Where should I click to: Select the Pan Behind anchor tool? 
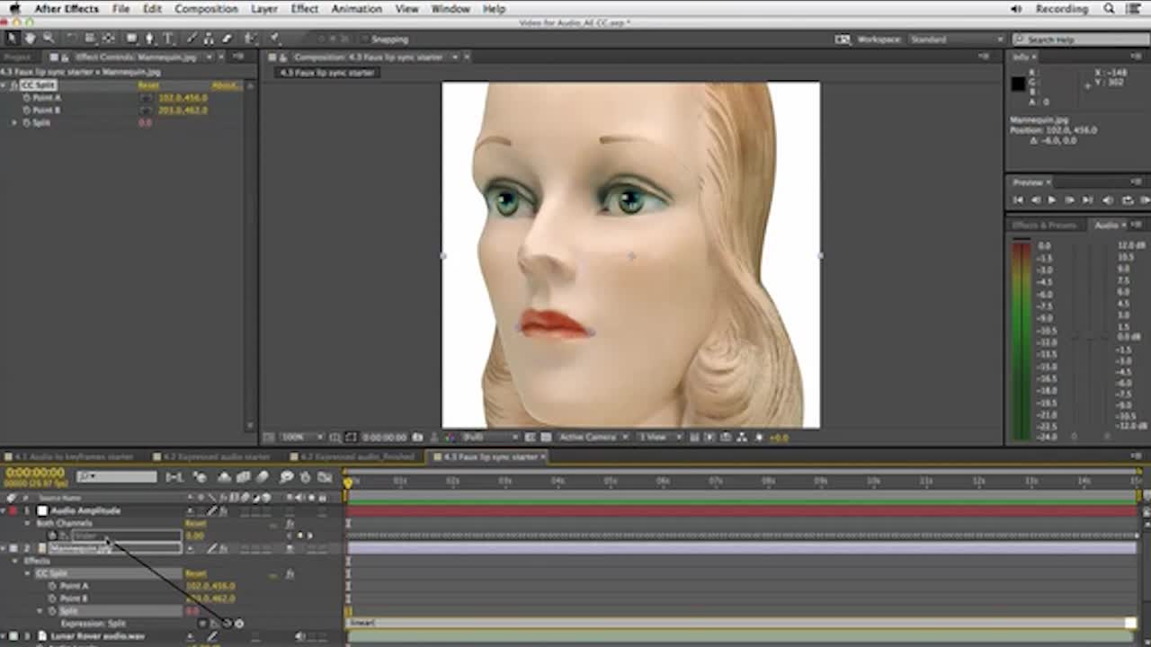(108, 39)
